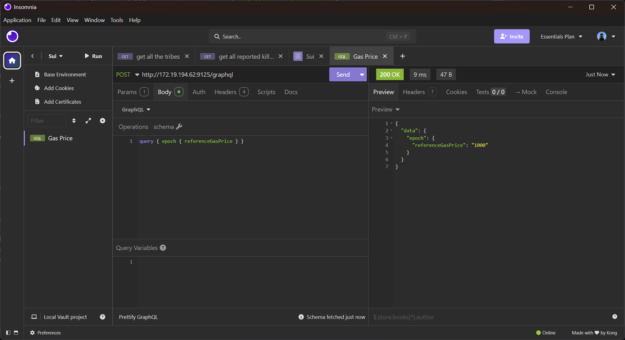Refresh the schema using the wrench icon

click(x=179, y=126)
